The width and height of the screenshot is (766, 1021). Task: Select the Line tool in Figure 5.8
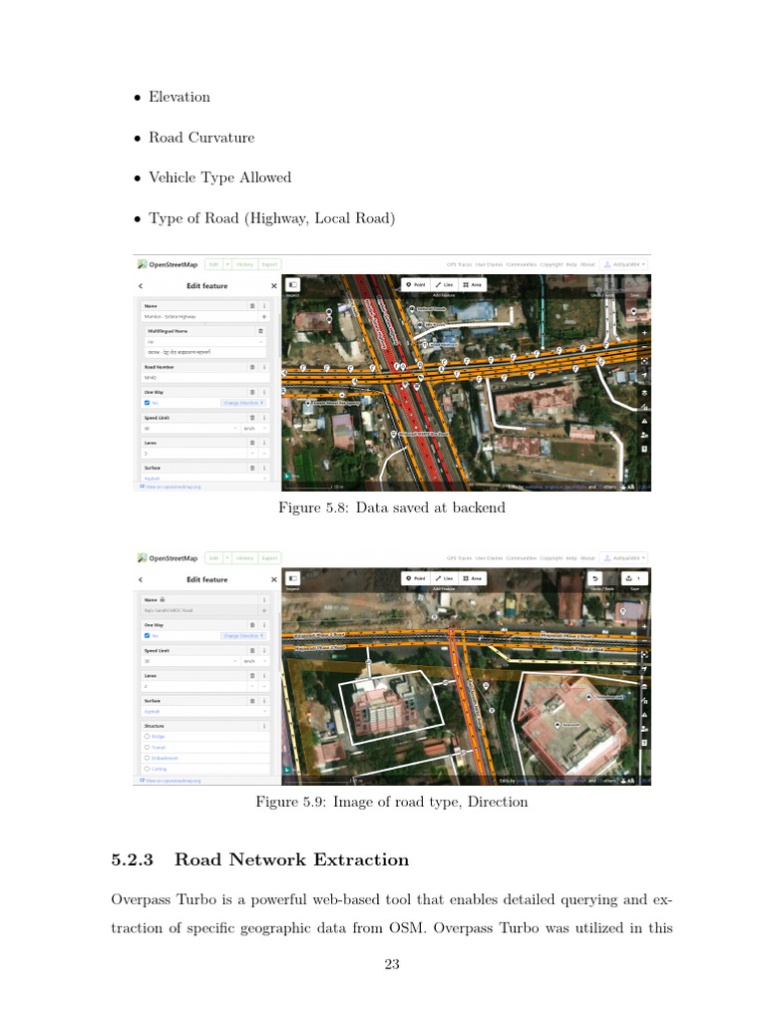click(x=444, y=284)
